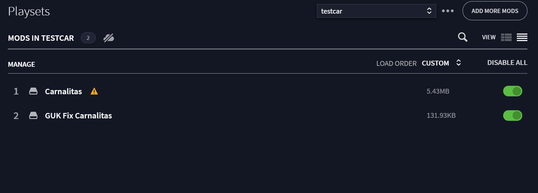Disable the Carnalitas mod toggle
Viewport: 538px width, 193px height.
click(x=513, y=91)
